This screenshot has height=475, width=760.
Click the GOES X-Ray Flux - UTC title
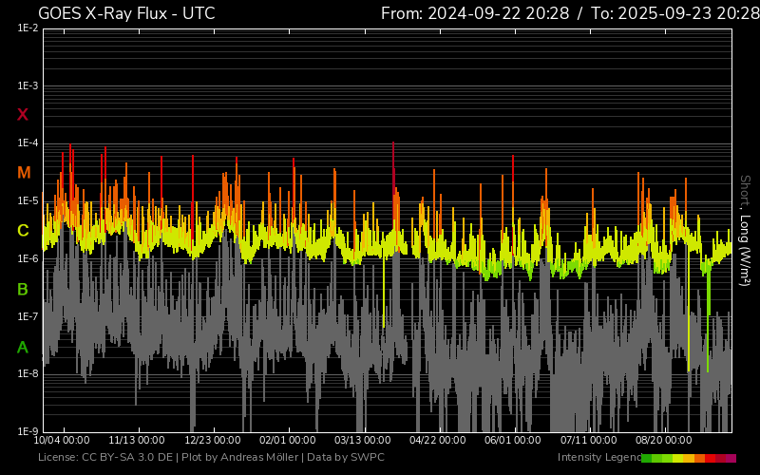(126, 13)
